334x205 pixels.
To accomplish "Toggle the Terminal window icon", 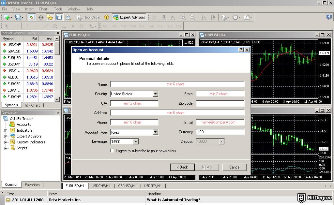I will 59,17.
